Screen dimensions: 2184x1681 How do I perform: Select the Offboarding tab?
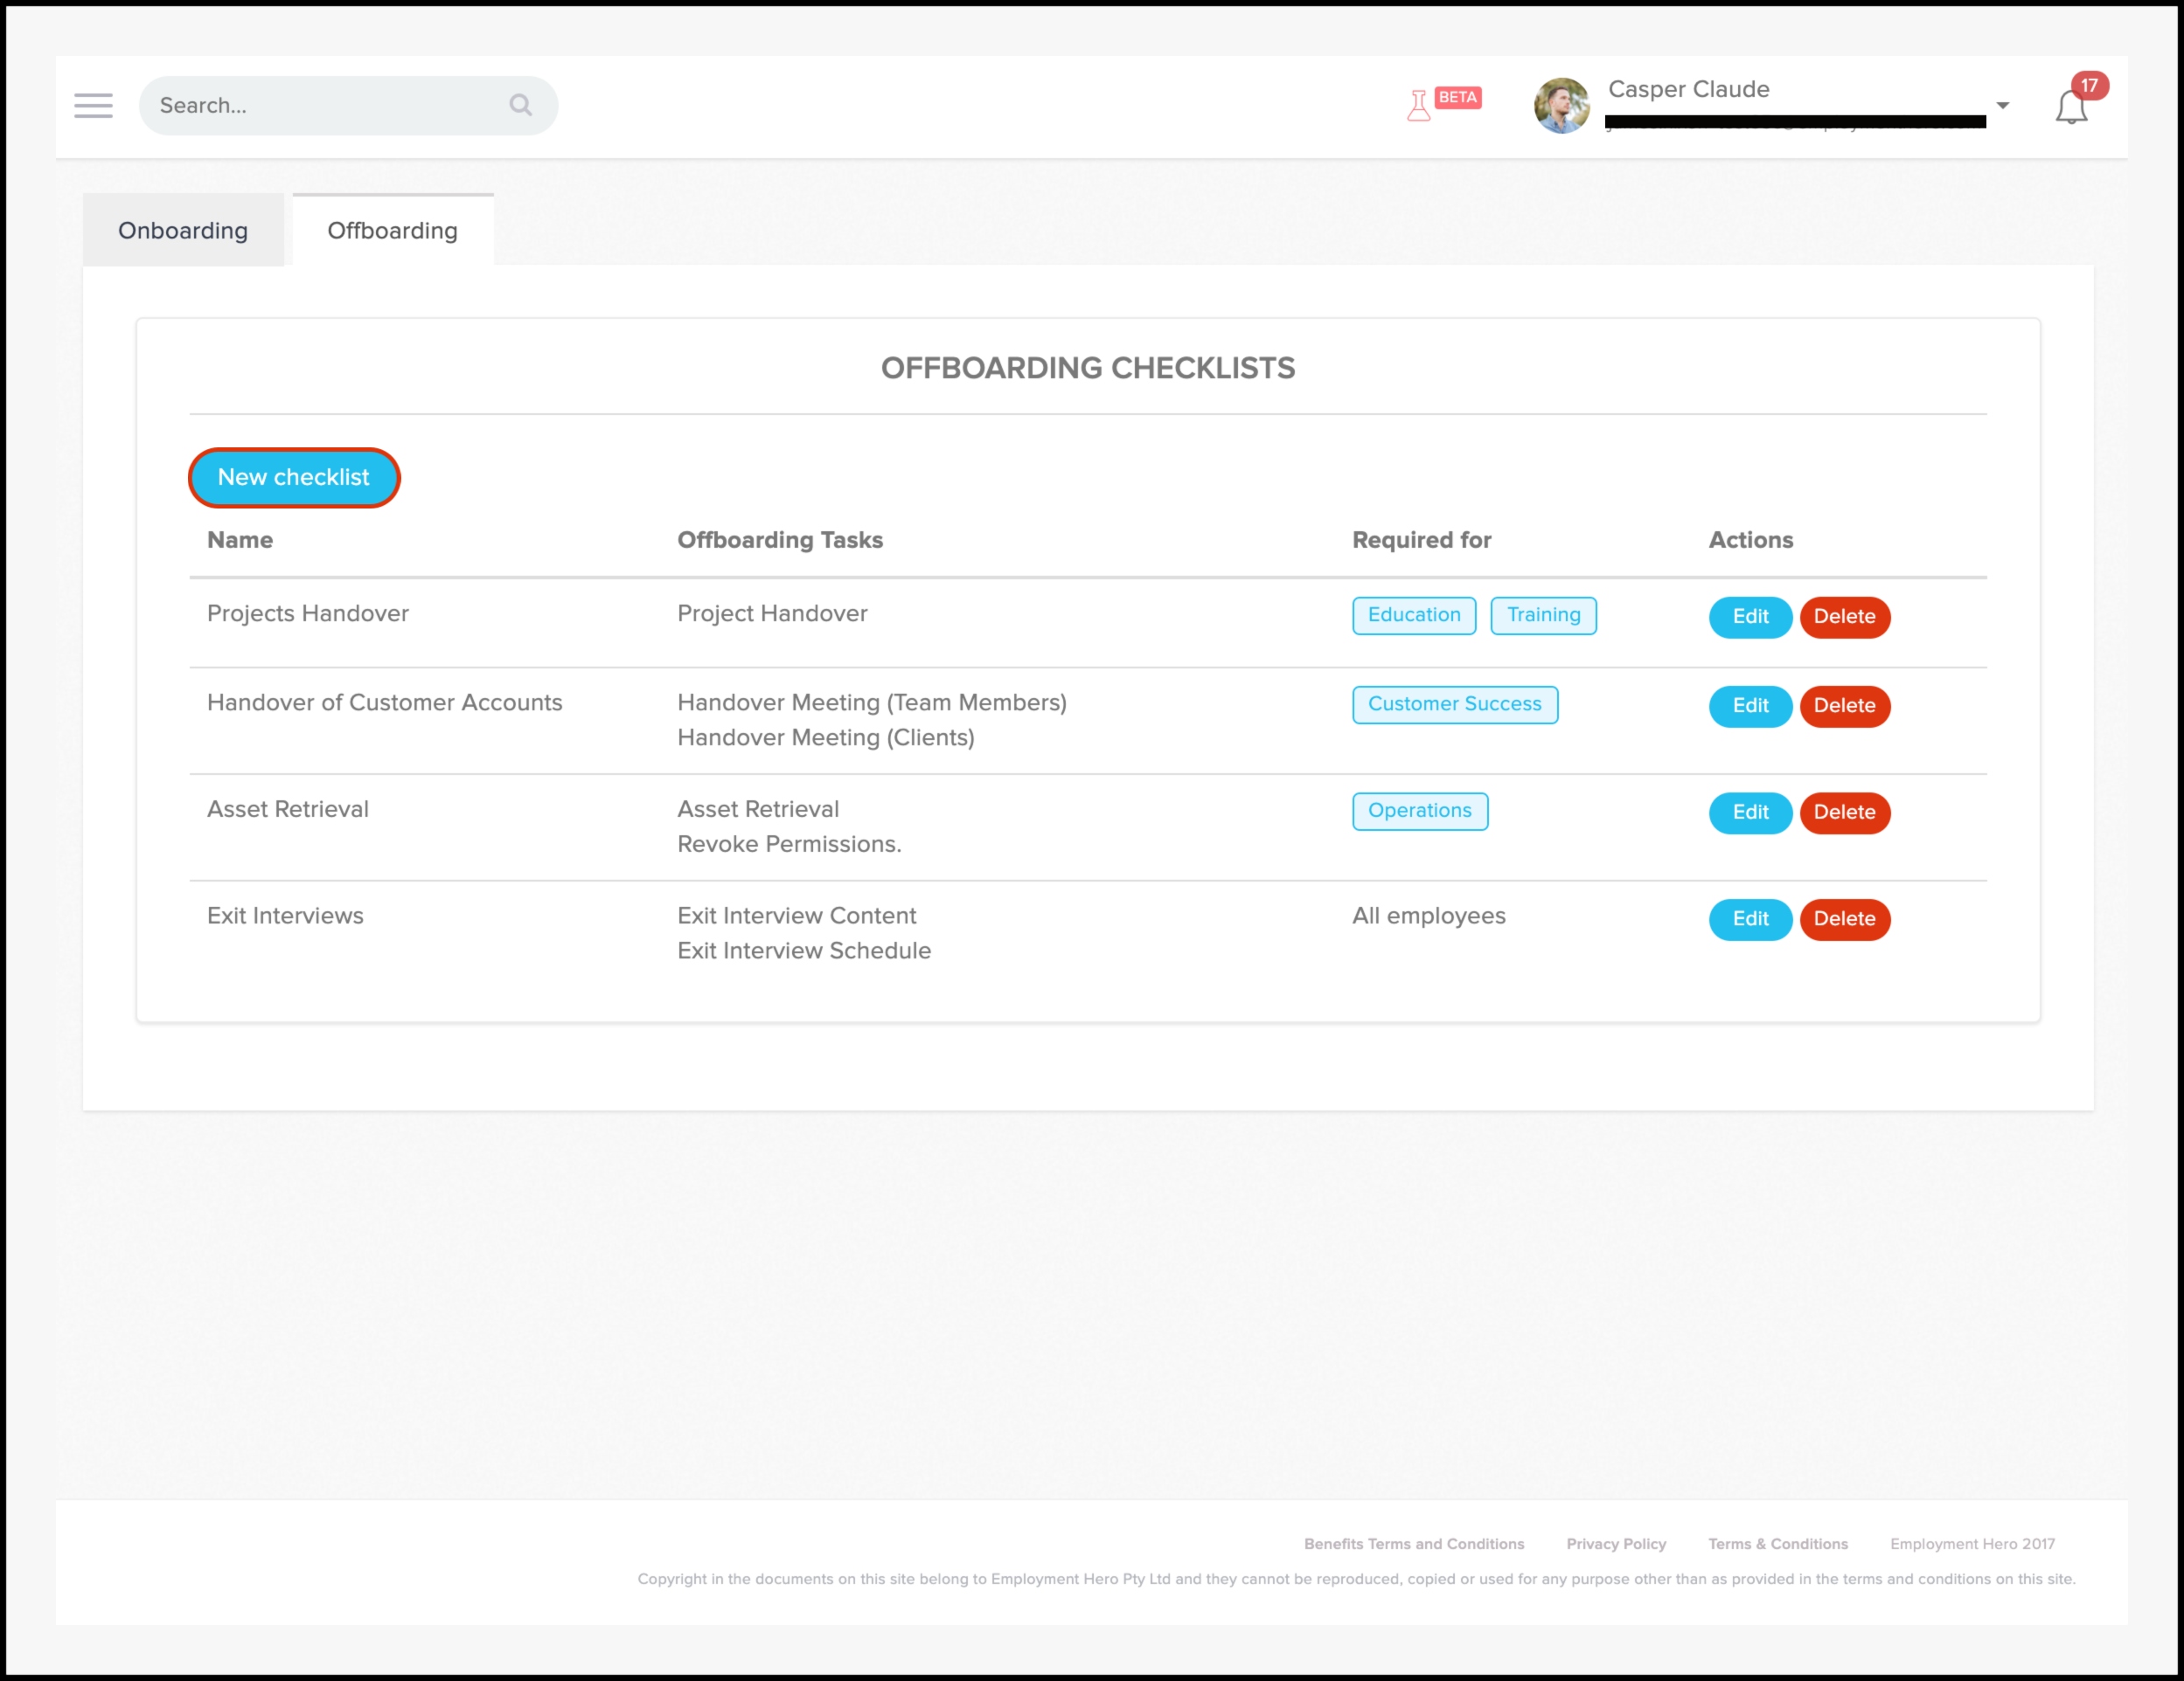coord(392,231)
